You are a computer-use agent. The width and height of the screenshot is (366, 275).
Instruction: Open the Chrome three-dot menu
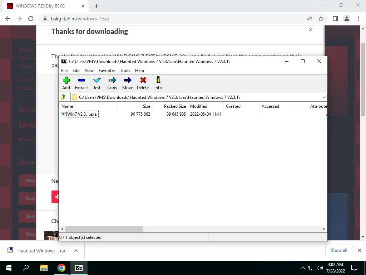(x=358, y=19)
